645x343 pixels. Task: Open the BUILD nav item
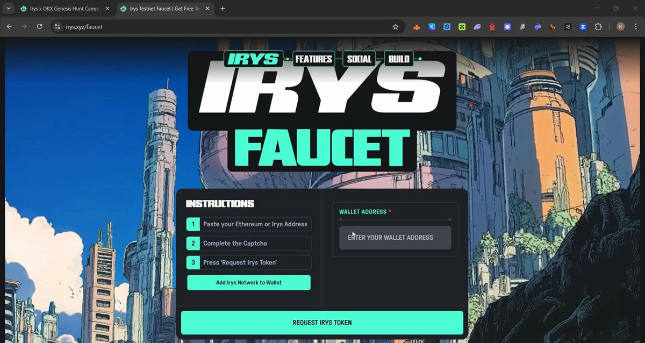click(399, 59)
